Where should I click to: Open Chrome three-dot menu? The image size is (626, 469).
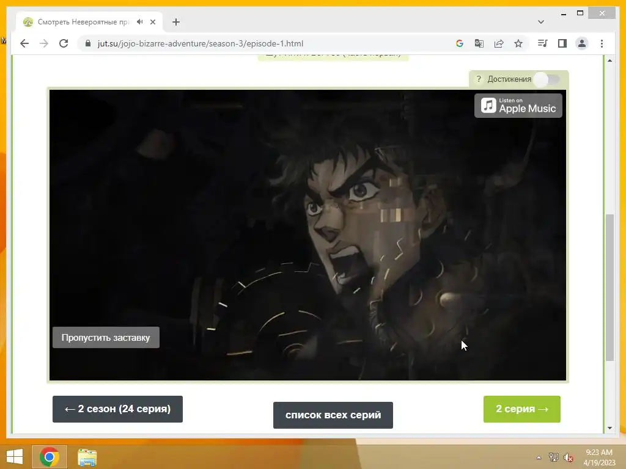[602, 43]
